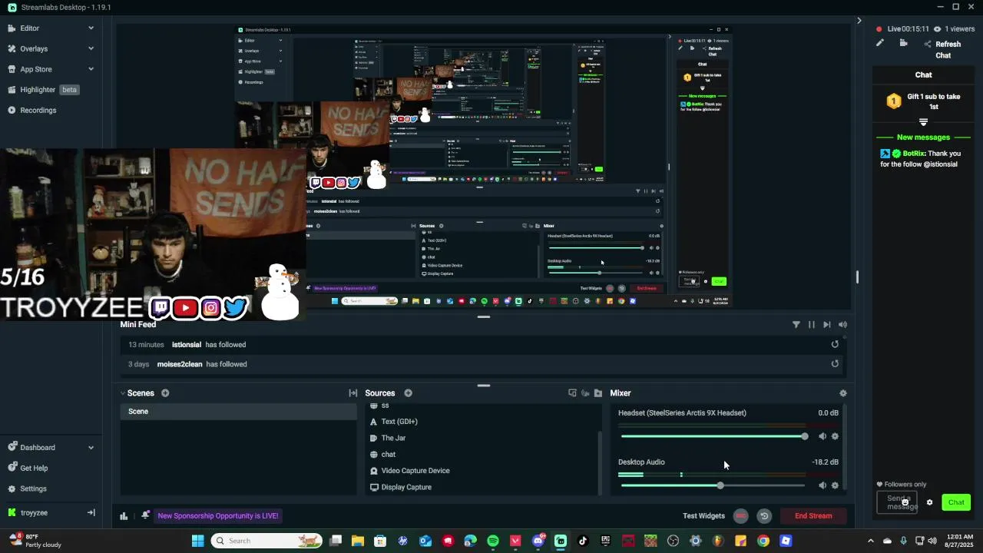Open Settings in the sidebar

(33, 488)
